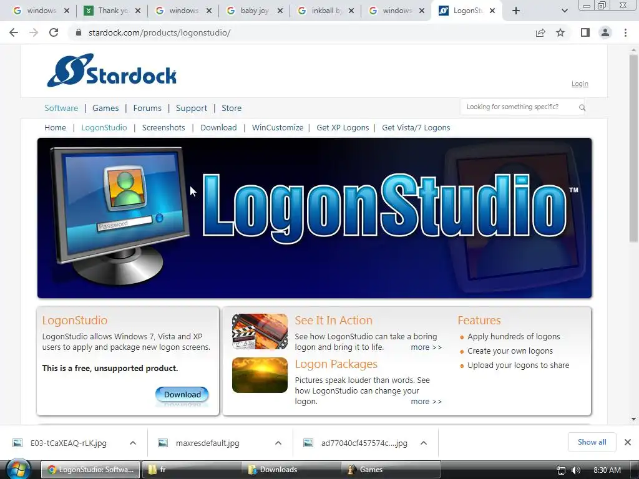Viewport: 639px width, 479px height.
Task: Expand options for maxresdefault.jpg download
Action: point(278,443)
